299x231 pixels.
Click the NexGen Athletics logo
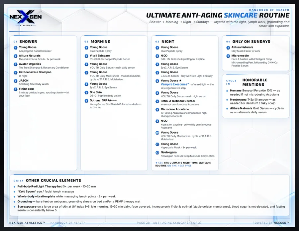(x=26, y=18)
